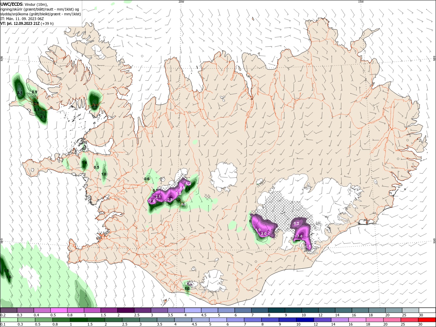Click the 2.0 snowfall value near Vatnajökull
Screen dimensions: 436x327
pyautogui.click(x=263, y=234)
